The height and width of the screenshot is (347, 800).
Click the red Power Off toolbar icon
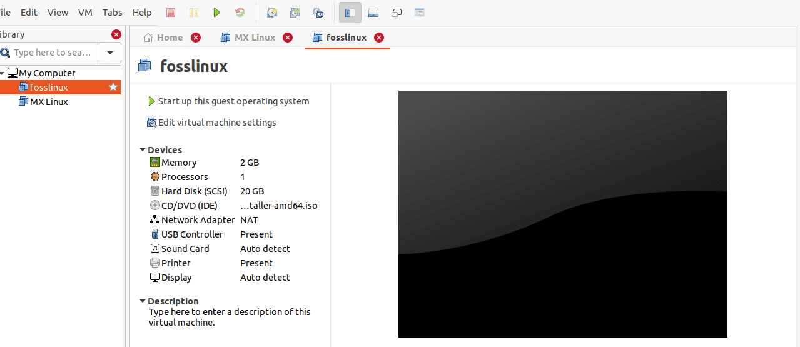171,13
